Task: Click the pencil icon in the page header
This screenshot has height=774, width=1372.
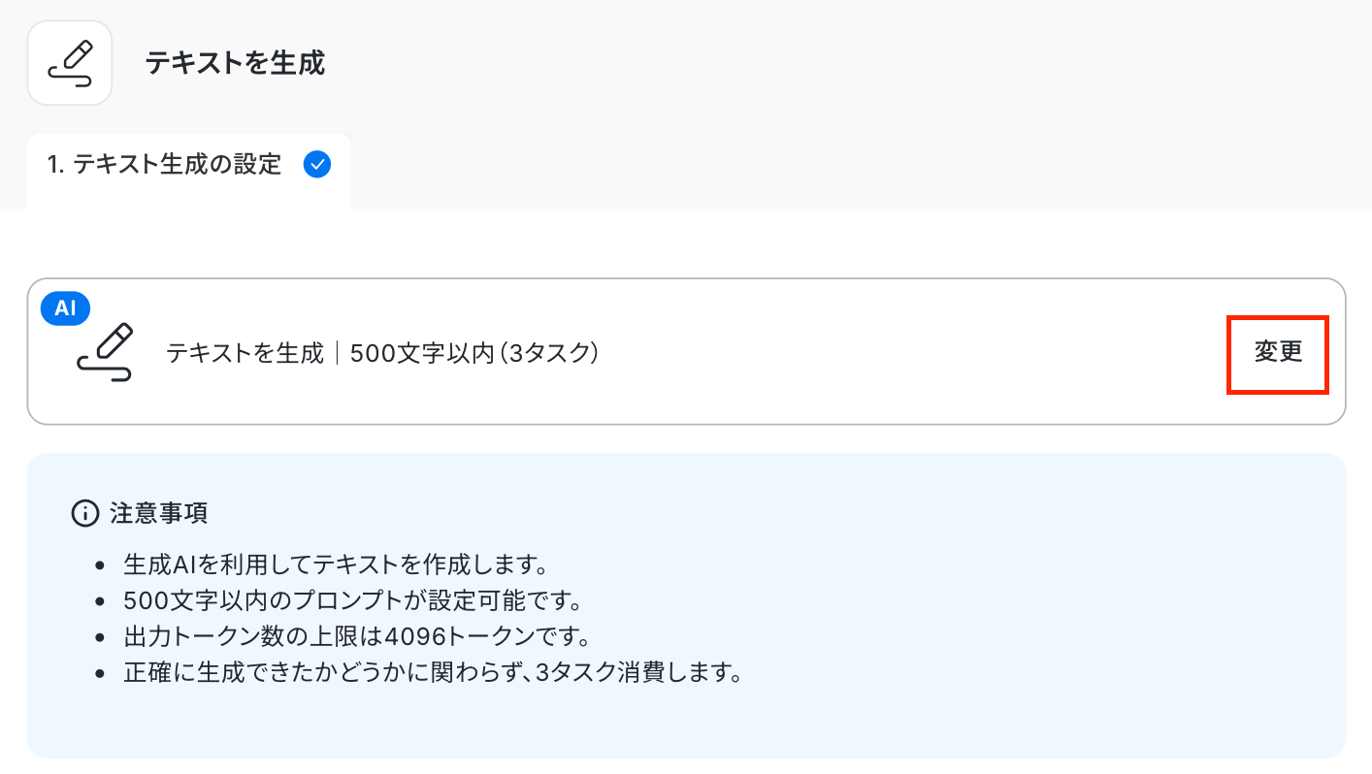Action: [70, 63]
